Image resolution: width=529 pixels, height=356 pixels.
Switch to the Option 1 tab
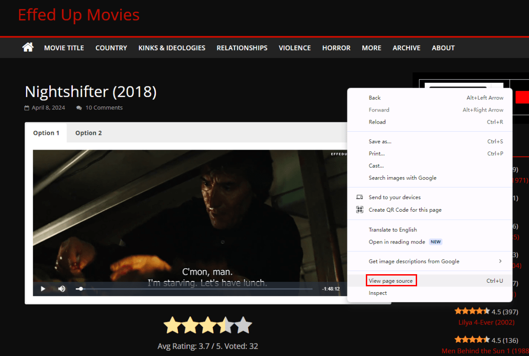point(46,133)
